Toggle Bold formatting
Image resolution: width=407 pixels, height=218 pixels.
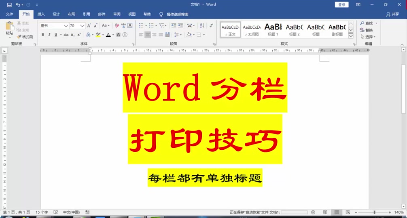42,35
